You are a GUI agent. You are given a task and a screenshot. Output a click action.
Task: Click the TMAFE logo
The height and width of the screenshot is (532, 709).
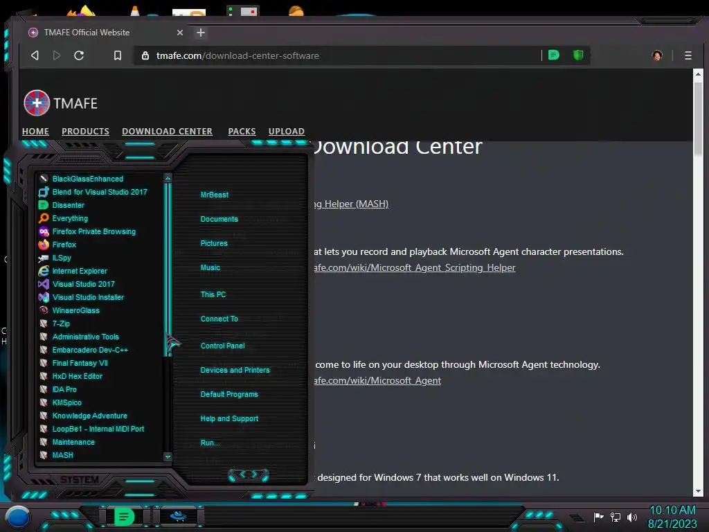(61, 103)
